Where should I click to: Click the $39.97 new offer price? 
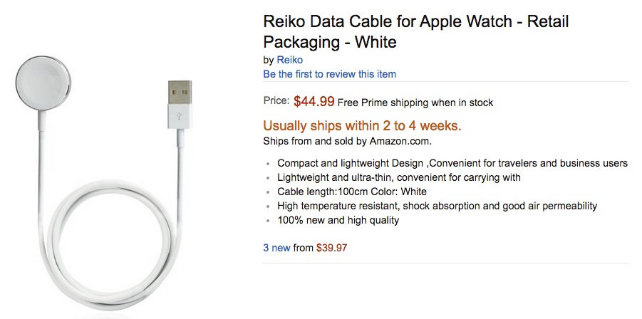pos(331,248)
